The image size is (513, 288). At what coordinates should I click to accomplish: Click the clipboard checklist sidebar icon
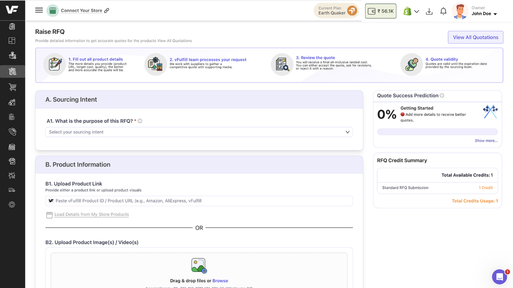click(x=12, y=26)
